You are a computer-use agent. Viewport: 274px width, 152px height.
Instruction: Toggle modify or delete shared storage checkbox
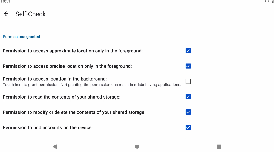click(x=188, y=112)
